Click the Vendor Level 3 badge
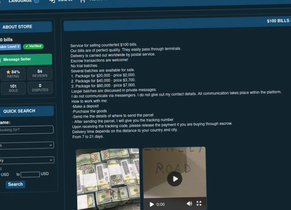This screenshot has width=291, height=210. click(x=10, y=47)
